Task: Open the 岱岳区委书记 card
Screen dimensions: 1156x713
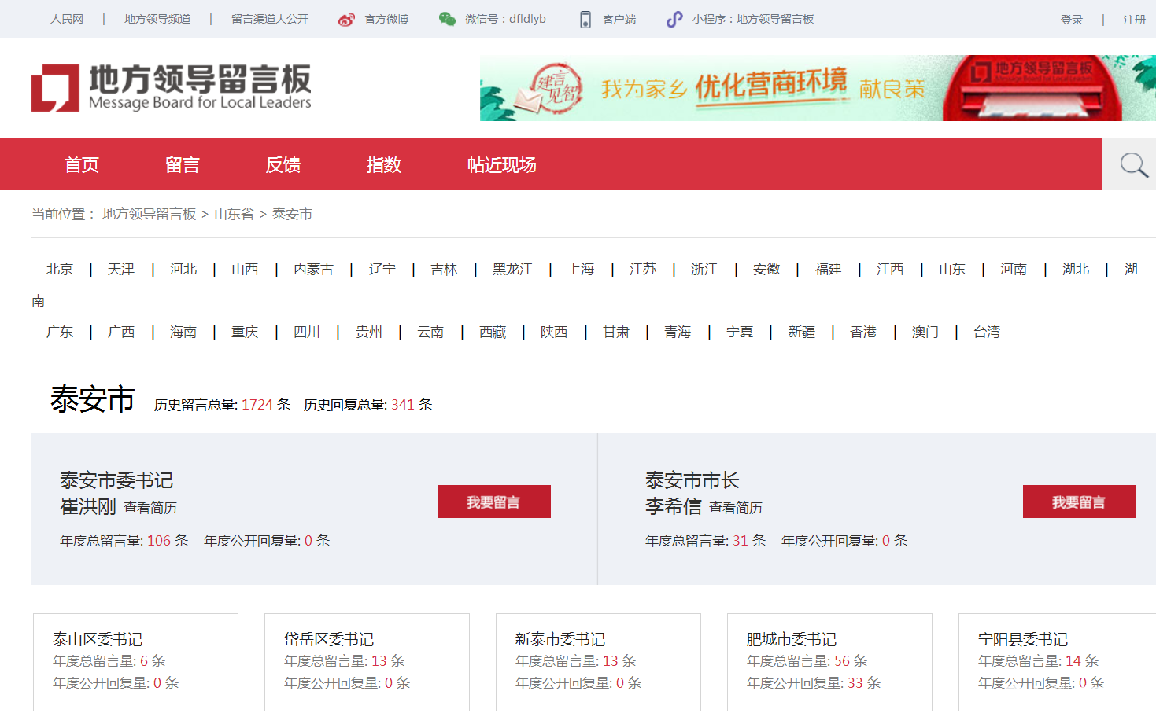Action: 367,662
